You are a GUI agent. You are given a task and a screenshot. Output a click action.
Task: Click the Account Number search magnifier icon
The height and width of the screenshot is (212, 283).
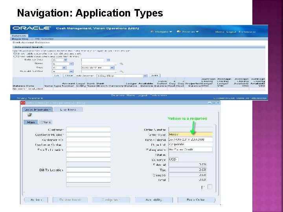[121, 71]
